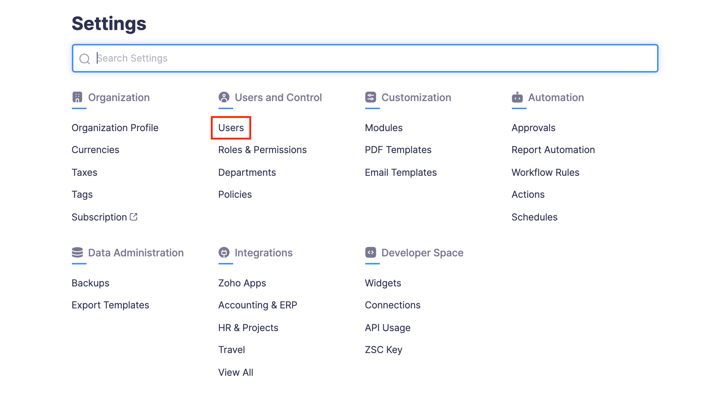Open the ZSC Key settings
Image resolution: width=715 pixels, height=408 pixels.
pyautogui.click(x=383, y=349)
